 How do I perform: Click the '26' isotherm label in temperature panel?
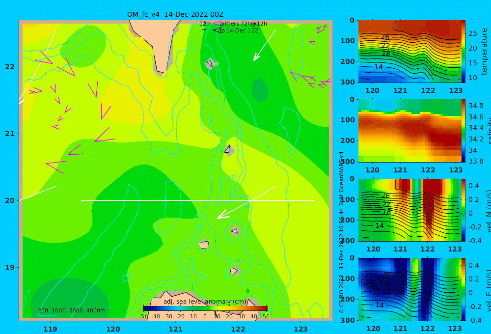(x=385, y=37)
